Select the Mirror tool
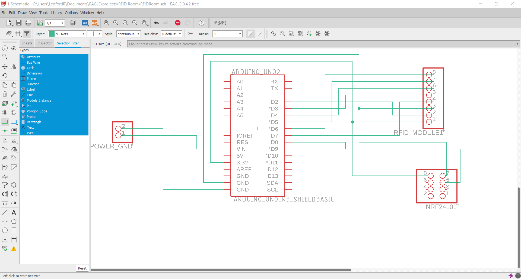 (14, 67)
